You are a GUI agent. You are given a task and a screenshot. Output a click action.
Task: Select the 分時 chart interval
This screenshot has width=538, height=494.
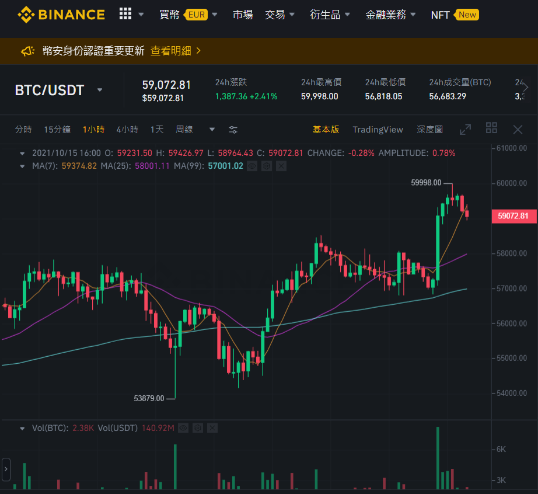coord(23,130)
